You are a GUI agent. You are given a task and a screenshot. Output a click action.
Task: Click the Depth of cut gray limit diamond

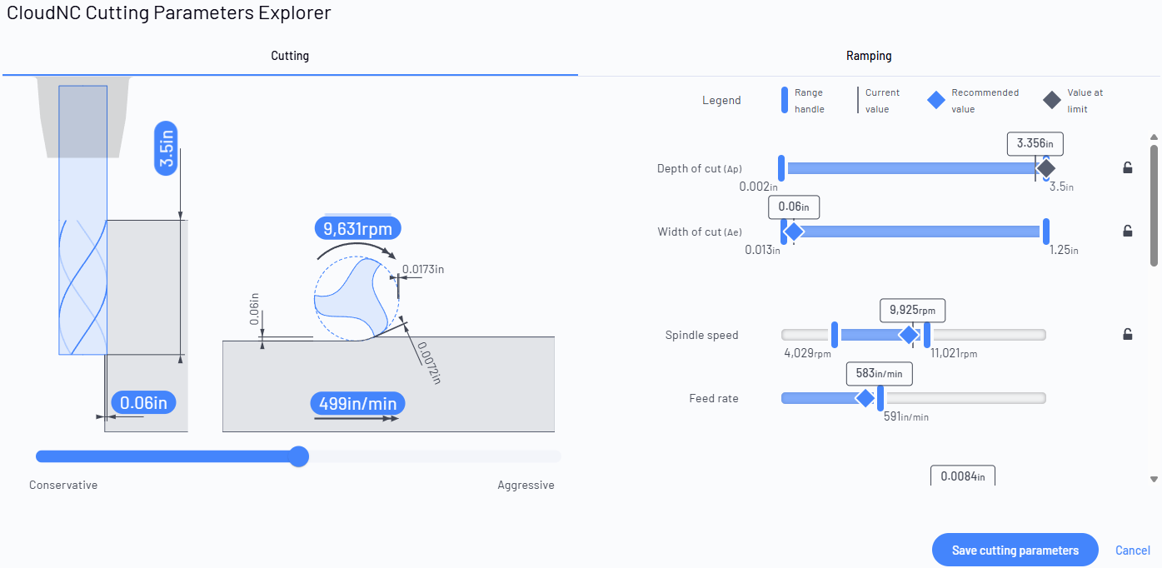click(x=1046, y=168)
